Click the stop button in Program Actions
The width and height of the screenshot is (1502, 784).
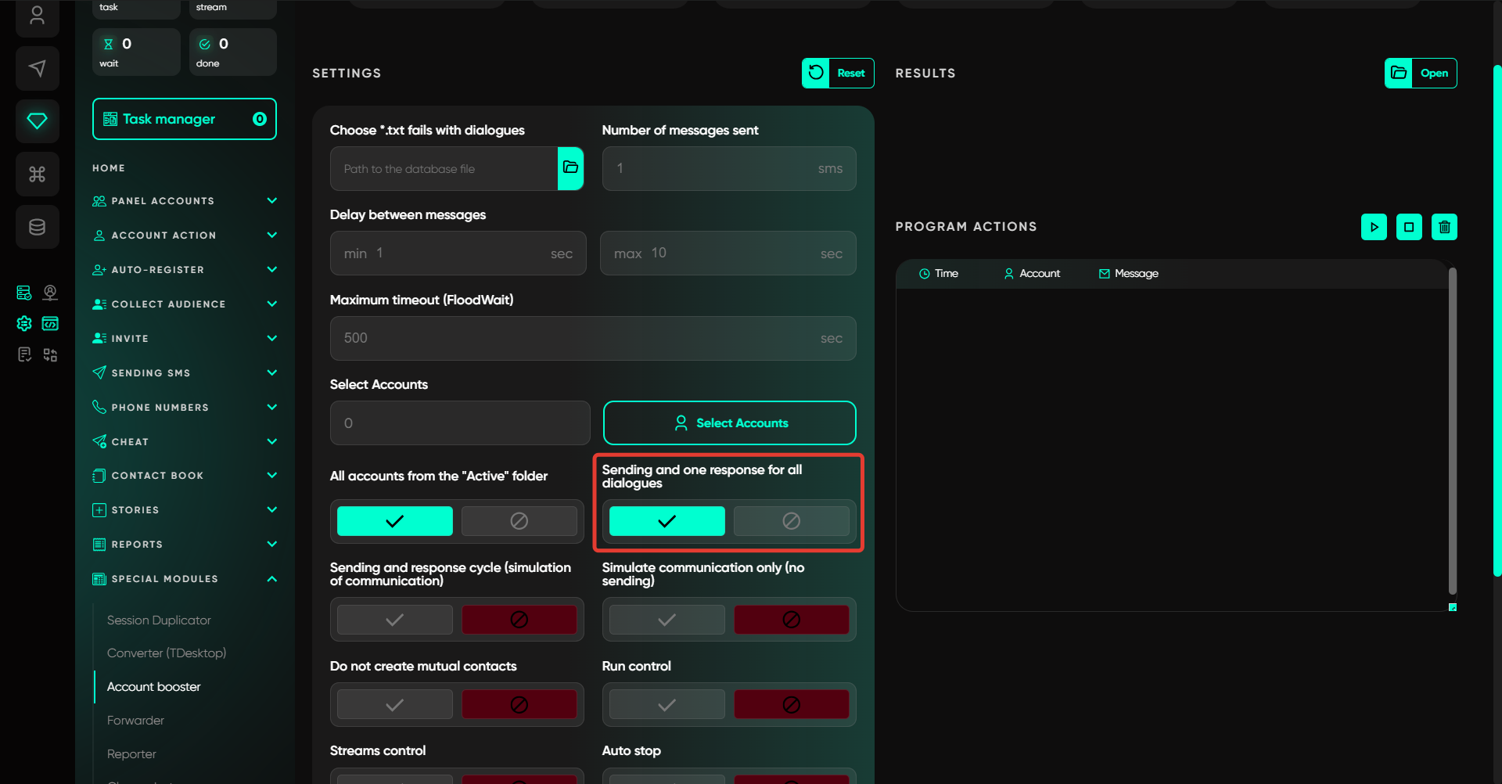1409,227
